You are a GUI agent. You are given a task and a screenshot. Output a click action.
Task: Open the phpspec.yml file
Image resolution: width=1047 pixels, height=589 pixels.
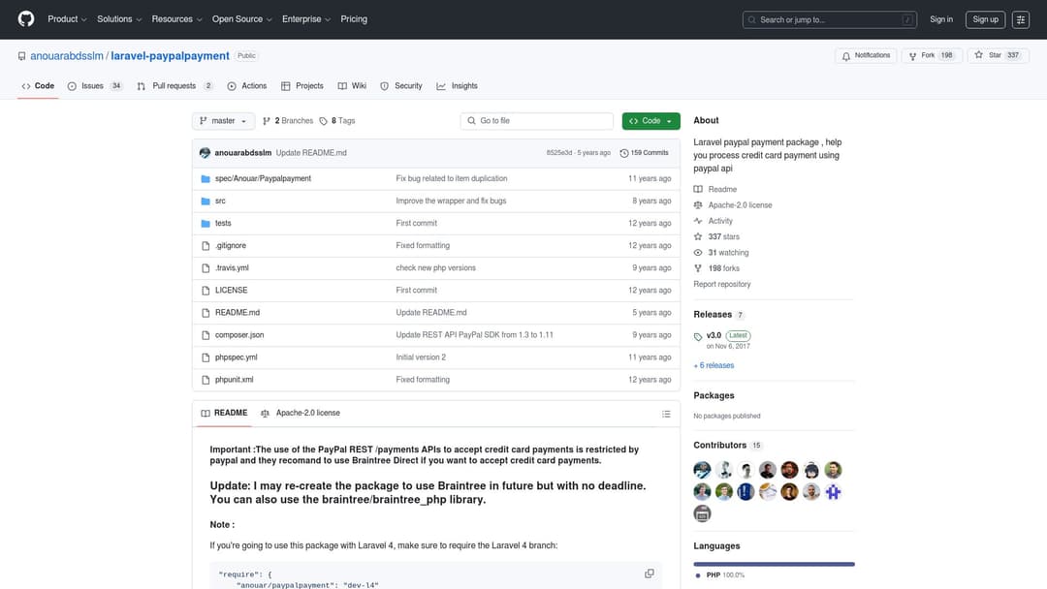(x=236, y=357)
